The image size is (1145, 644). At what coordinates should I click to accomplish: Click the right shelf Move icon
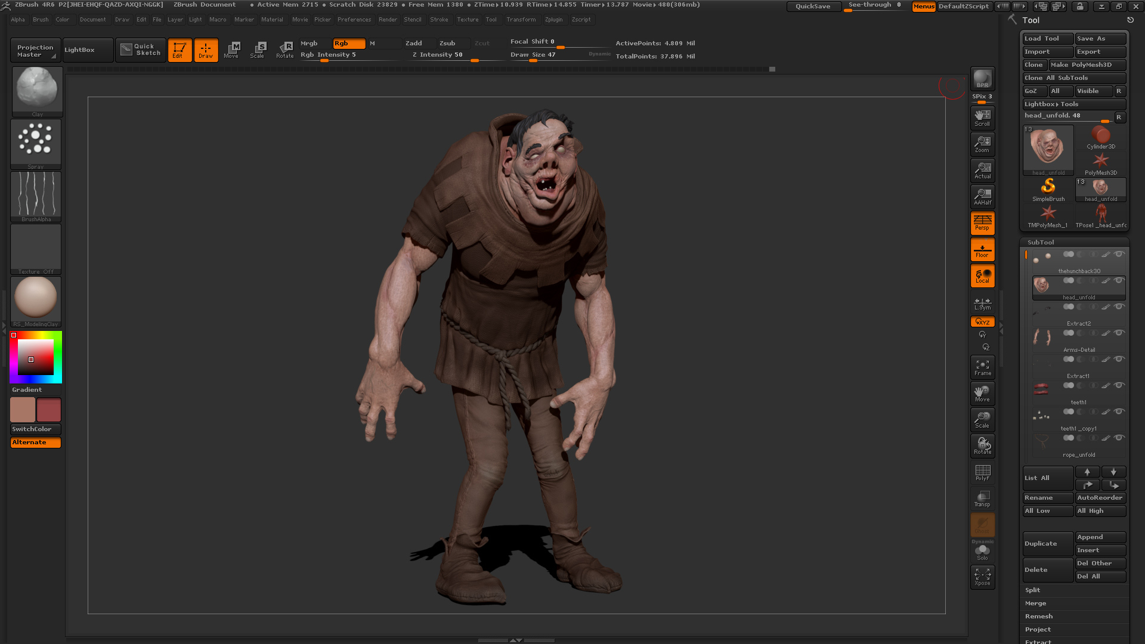[982, 394]
